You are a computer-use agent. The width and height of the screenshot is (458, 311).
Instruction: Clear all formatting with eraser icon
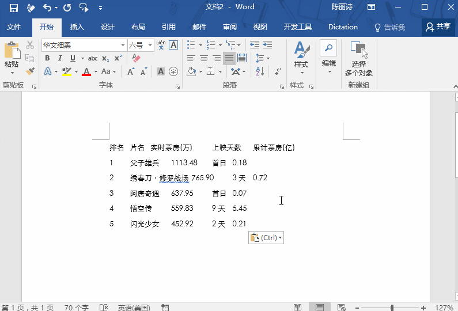tap(136, 58)
